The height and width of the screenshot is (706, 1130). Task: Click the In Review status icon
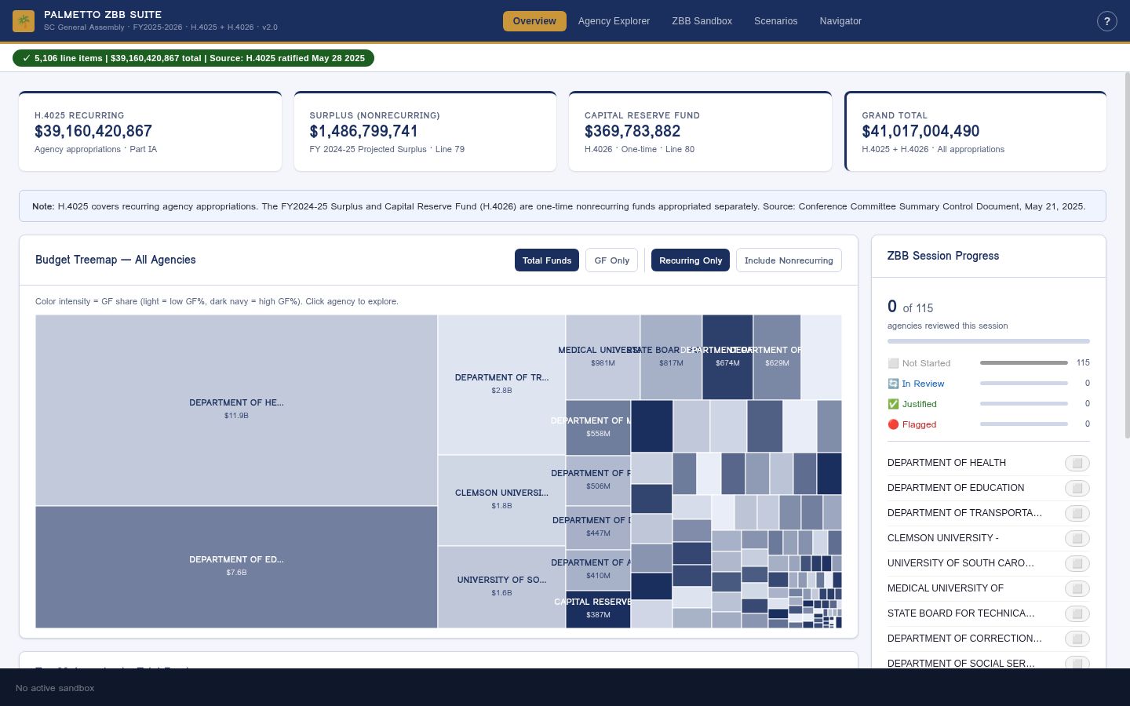click(893, 384)
